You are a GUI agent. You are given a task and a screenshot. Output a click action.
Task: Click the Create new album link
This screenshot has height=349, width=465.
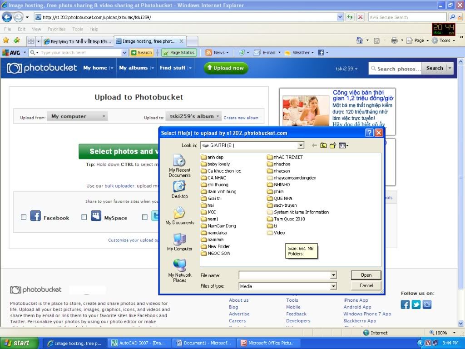tap(241, 118)
